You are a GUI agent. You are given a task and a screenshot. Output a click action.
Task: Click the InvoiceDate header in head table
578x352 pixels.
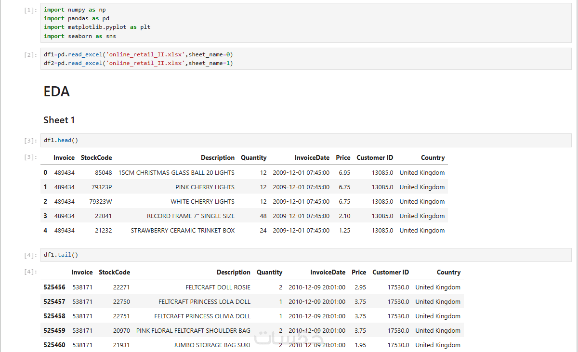(x=312, y=157)
